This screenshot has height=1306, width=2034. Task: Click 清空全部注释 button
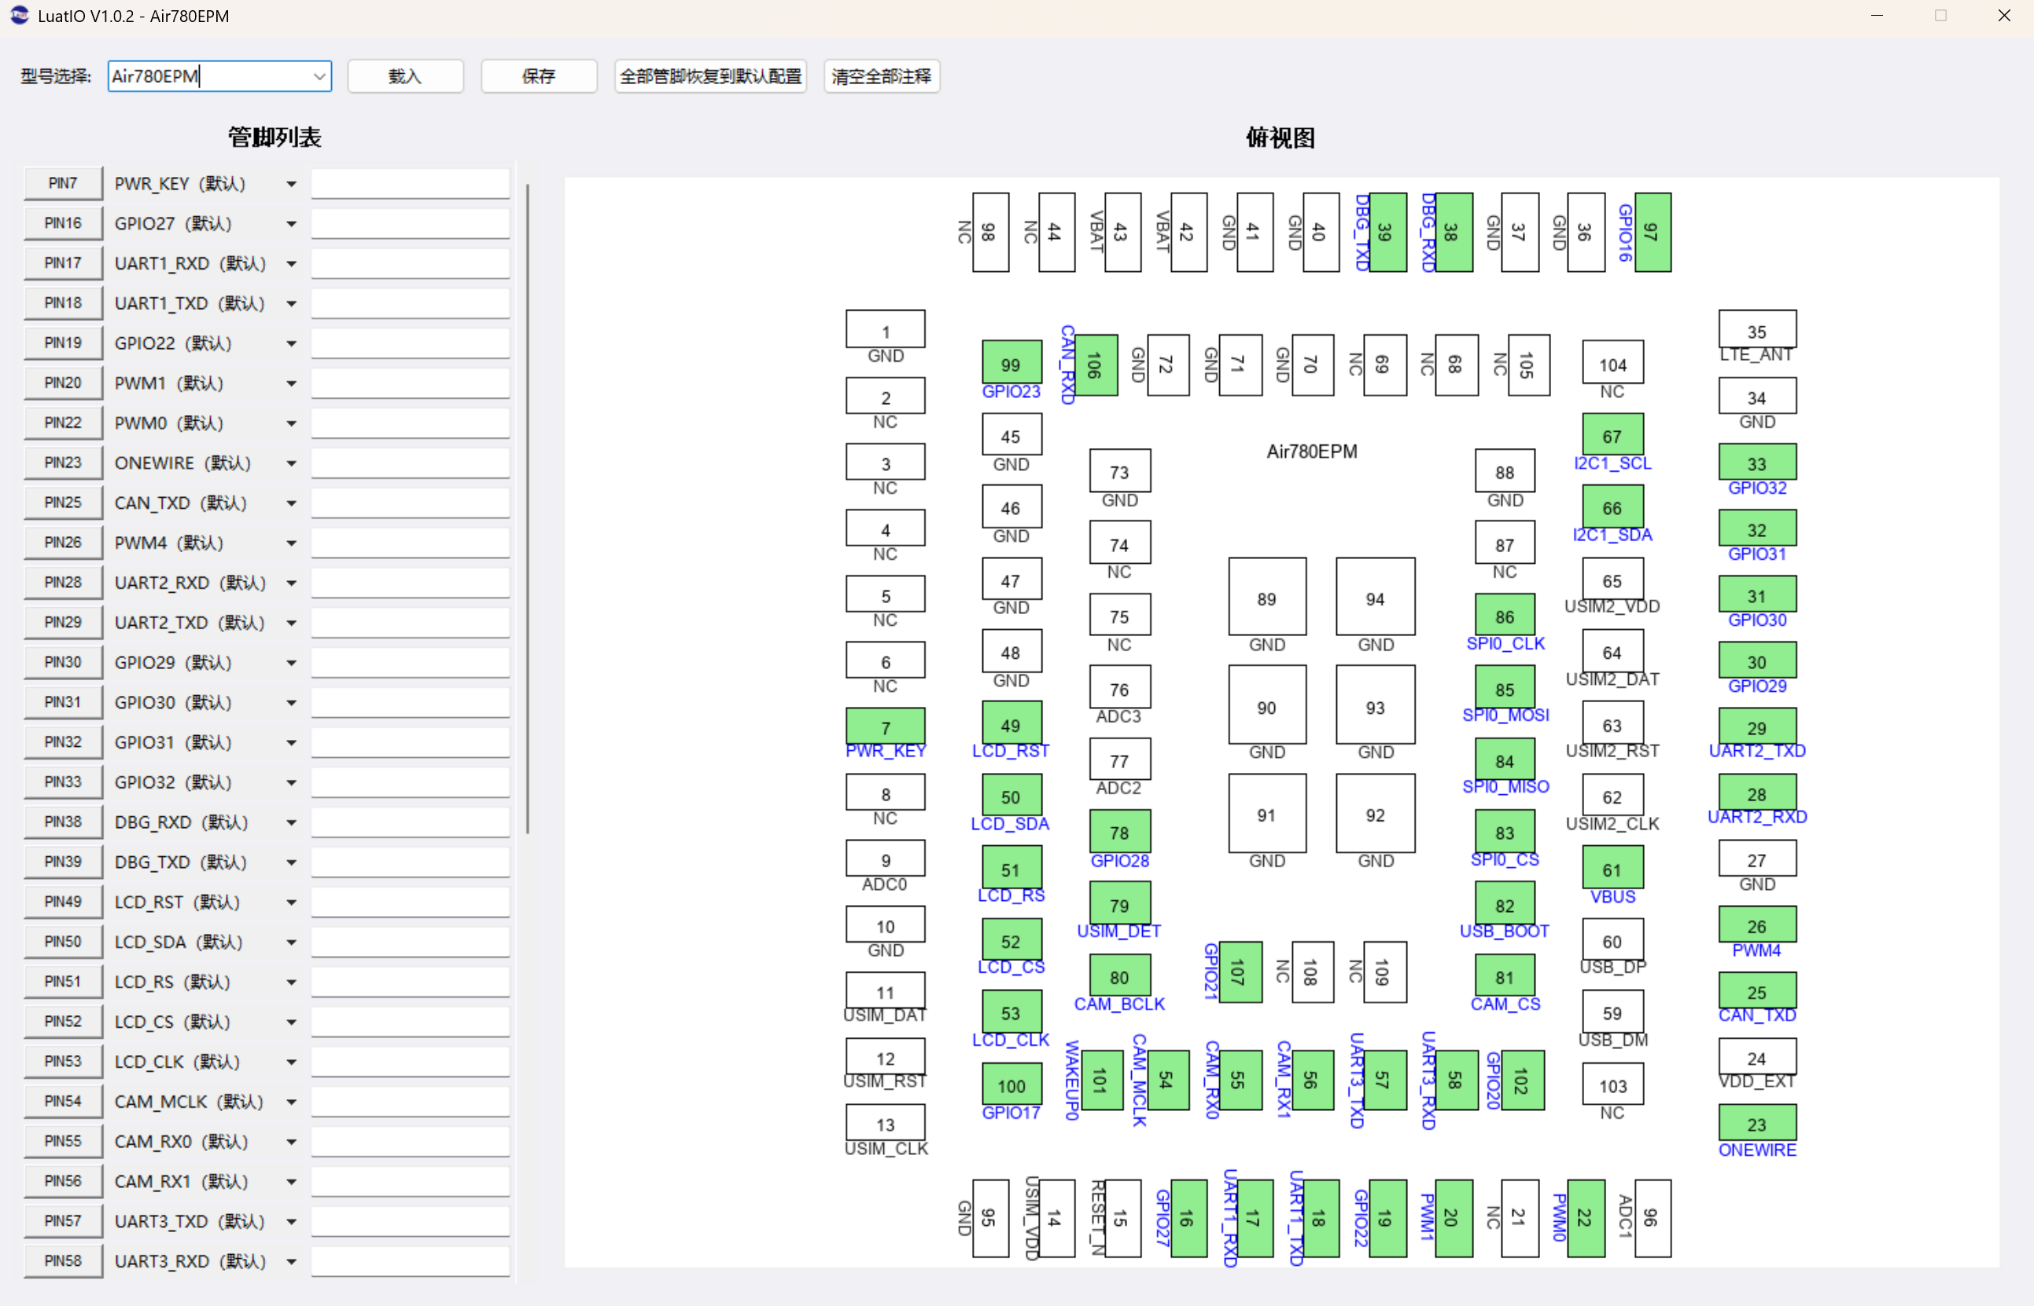(881, 76)
